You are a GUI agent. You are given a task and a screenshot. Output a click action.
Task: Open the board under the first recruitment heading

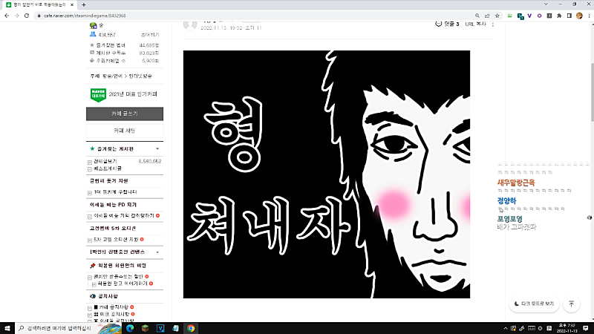[x=115, y=192]
